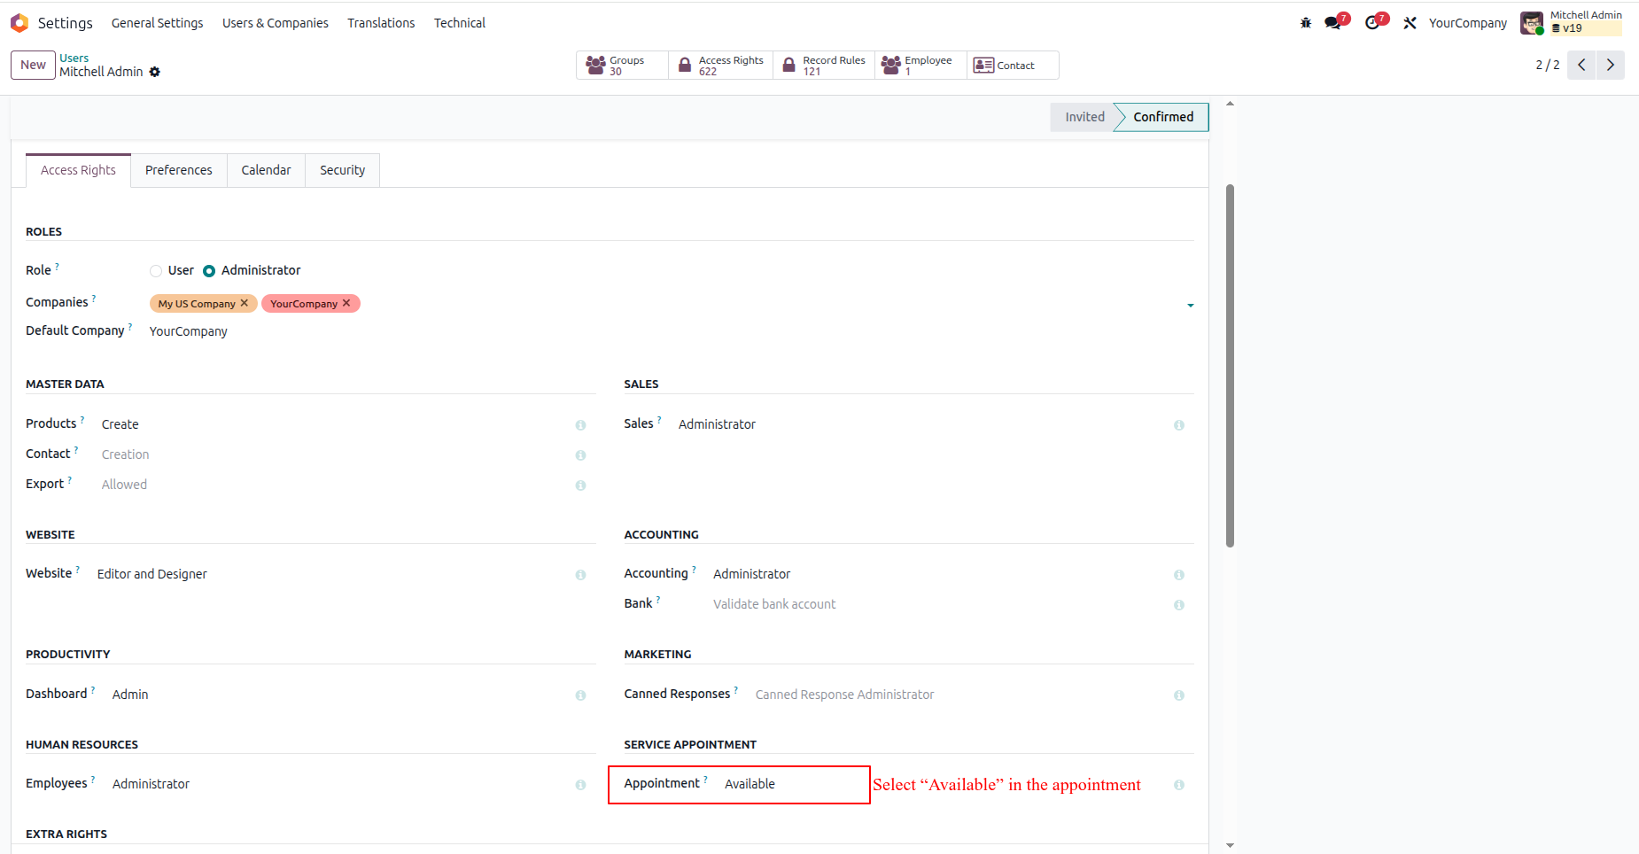Screen dimensions: 1639x854
Task: Go to previous record arrow
Action: [1581, 65]
